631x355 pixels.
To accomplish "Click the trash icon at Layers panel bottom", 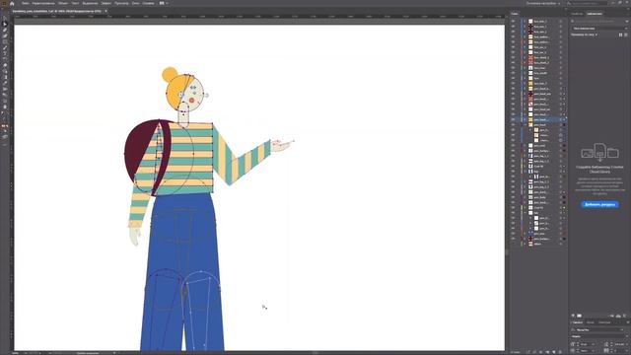I will [560, 352].
